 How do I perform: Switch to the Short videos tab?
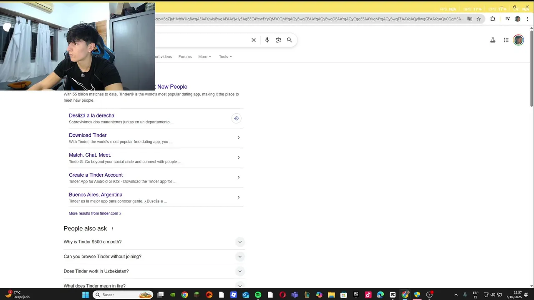163,57
